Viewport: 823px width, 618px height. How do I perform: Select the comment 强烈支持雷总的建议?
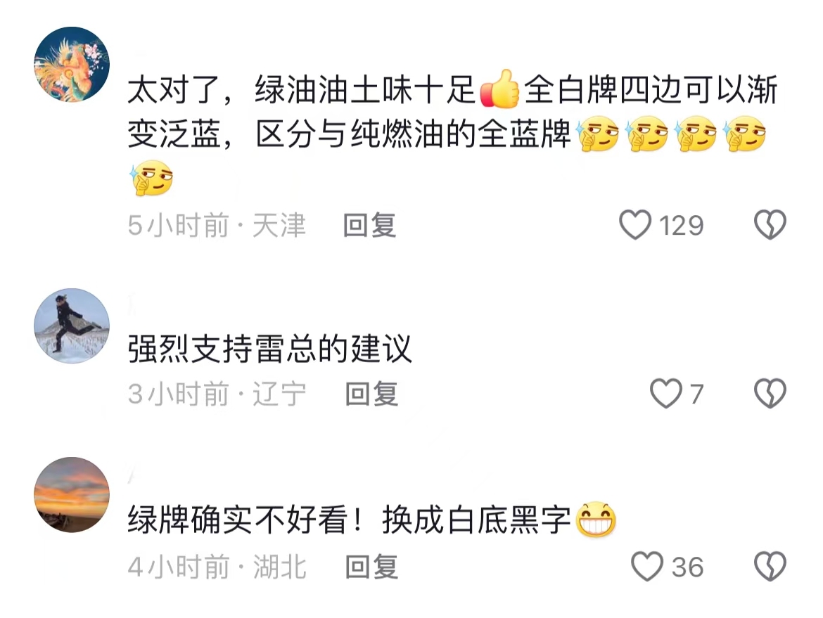pyautogui.click(x=270, y=349)
